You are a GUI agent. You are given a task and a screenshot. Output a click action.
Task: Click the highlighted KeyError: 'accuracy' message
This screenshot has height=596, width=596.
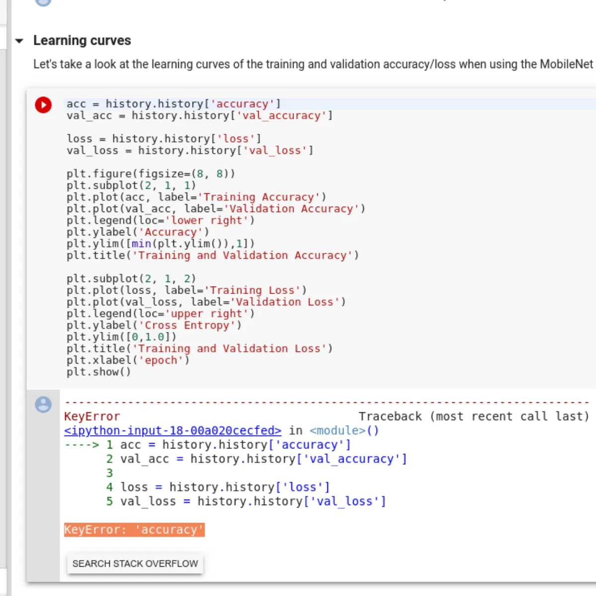pos(134,530)
